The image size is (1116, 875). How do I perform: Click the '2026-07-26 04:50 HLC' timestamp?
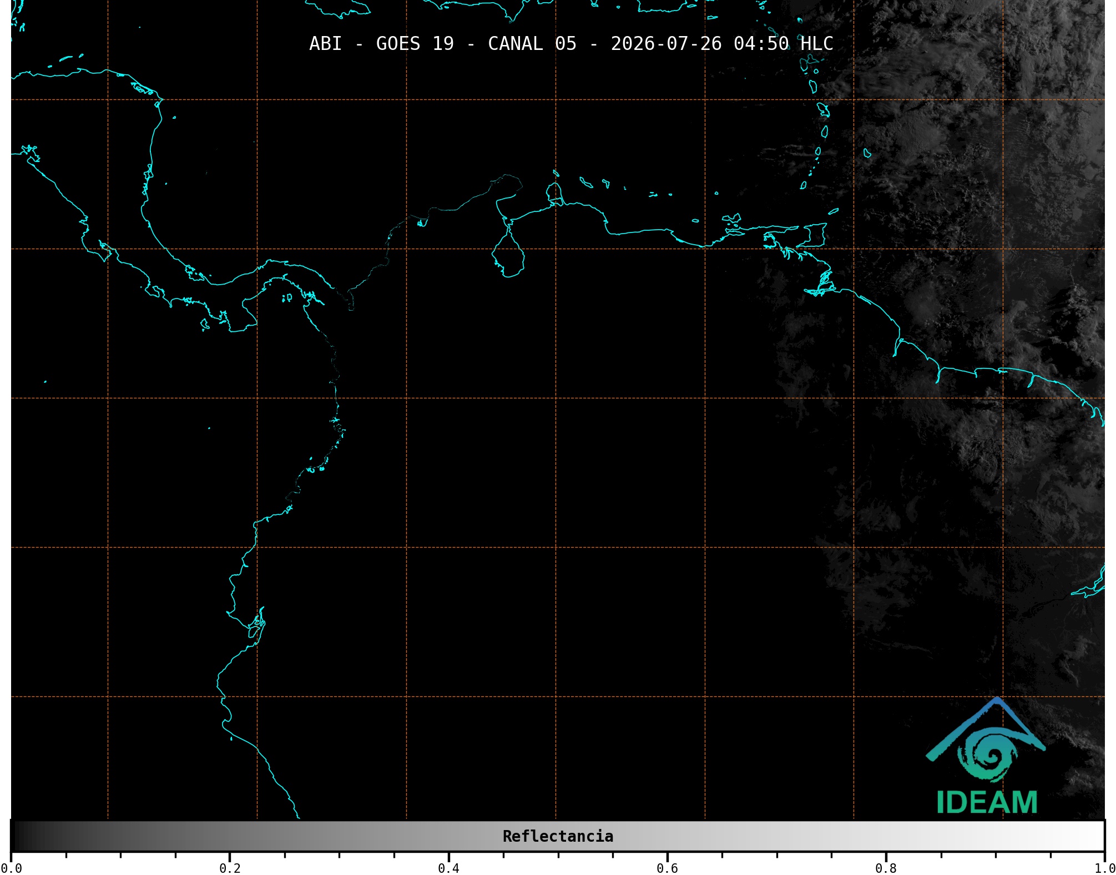721,44
